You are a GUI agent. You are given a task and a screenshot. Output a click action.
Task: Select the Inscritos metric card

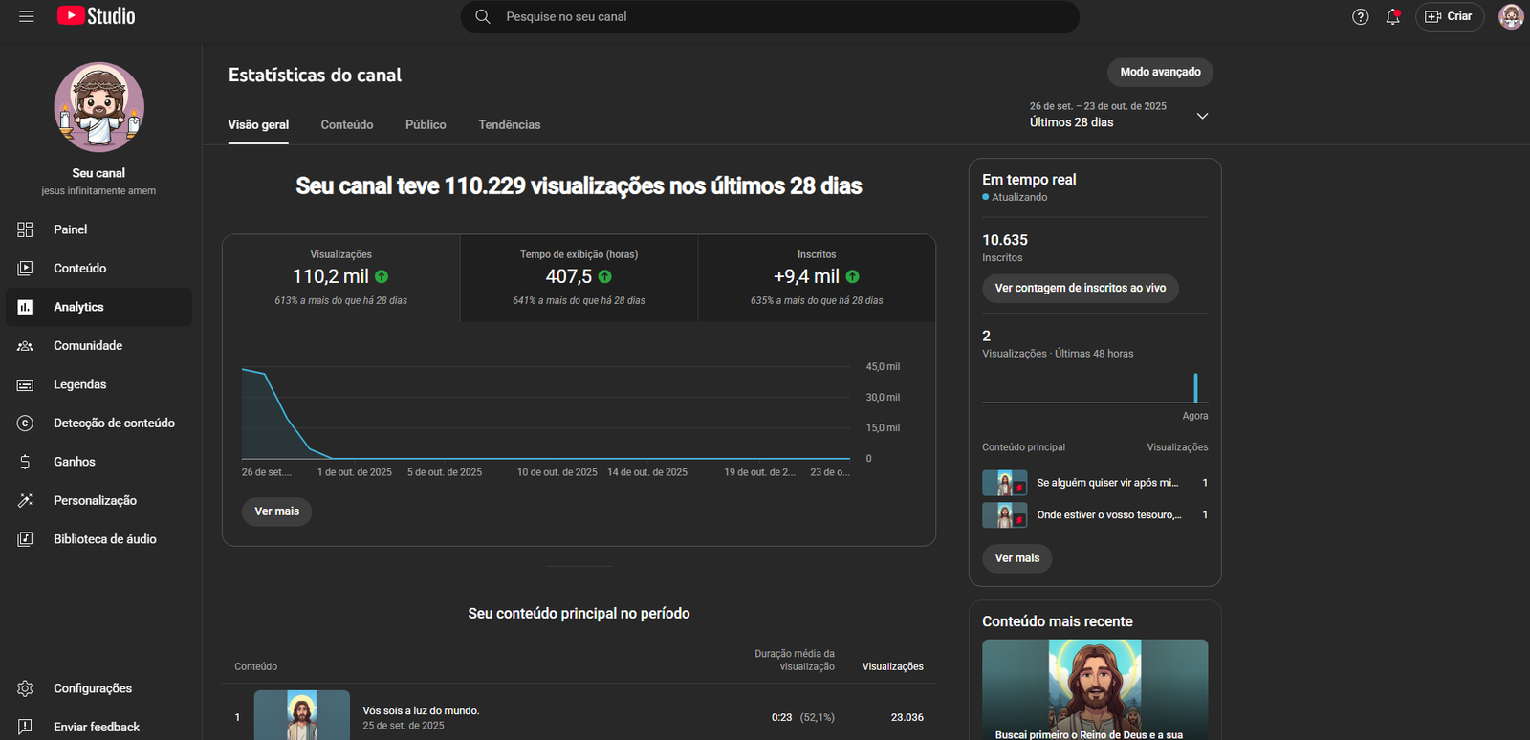817,277
